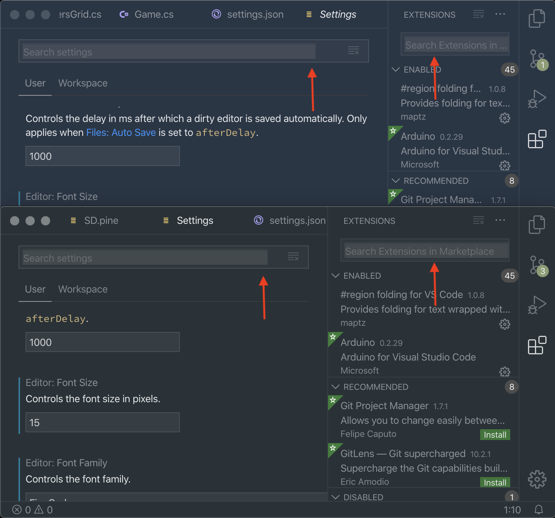Open Explorer icon in bottom window activity bar
The height and width of the screenshot is (518, 555).
[x=536, y=225]
